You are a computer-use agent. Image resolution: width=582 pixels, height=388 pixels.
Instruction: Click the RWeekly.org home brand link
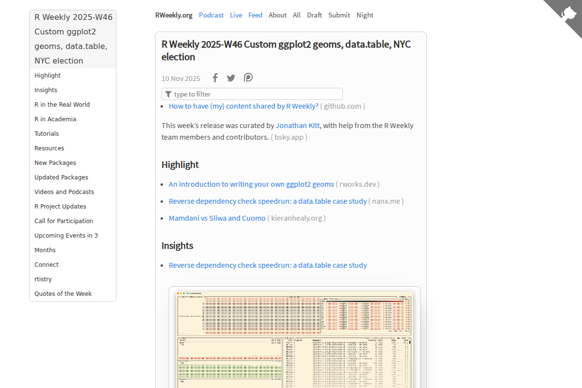tap(174, 15)
